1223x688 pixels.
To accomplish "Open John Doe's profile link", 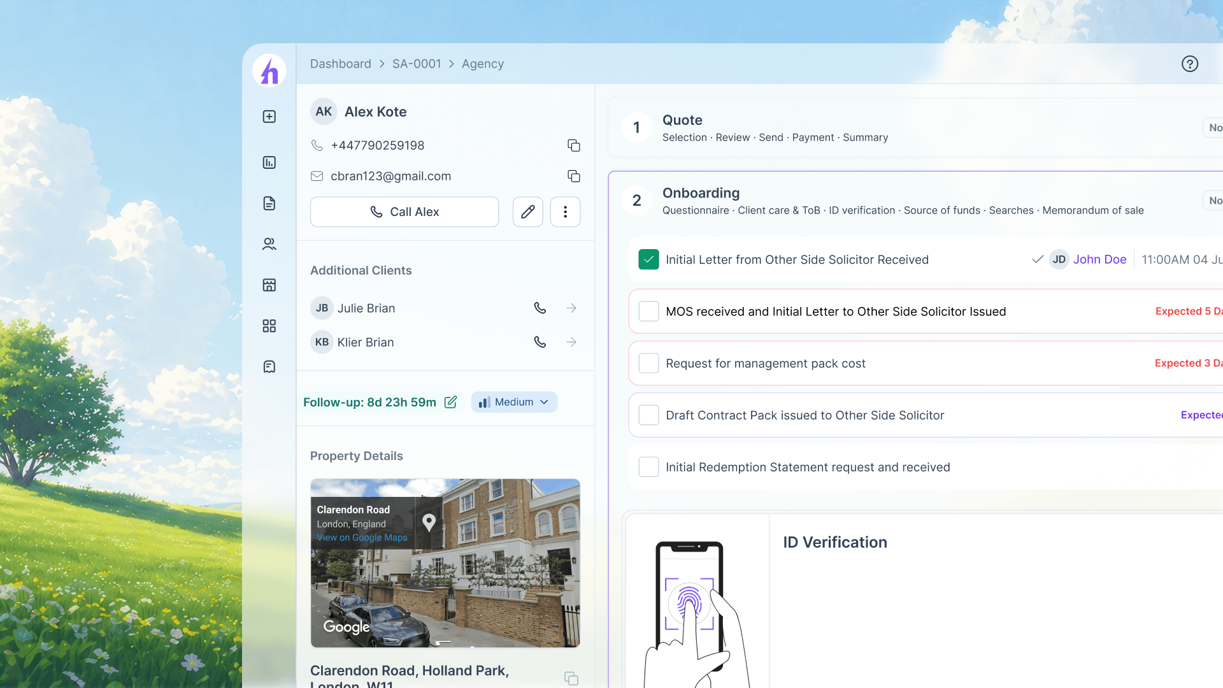I will [x=1100, y=259].
